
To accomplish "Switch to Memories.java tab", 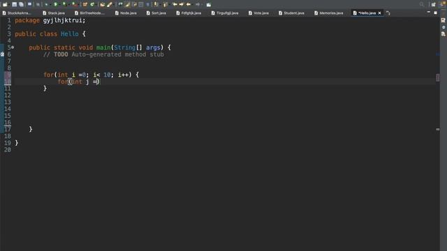I will pyautogui.click(x=329, y=13).
